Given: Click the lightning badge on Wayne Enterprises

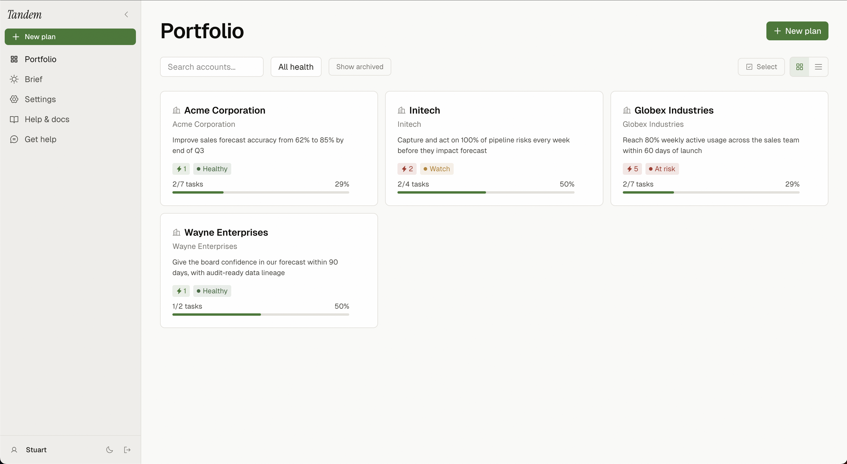Looking at the screenshot, I should coord(181,291).
